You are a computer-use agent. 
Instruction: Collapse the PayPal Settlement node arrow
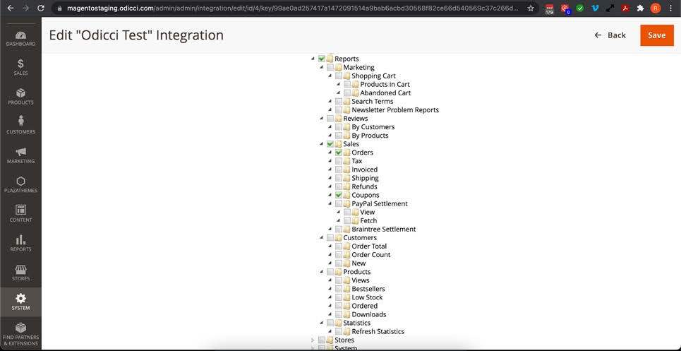click(x=330, y=204)
